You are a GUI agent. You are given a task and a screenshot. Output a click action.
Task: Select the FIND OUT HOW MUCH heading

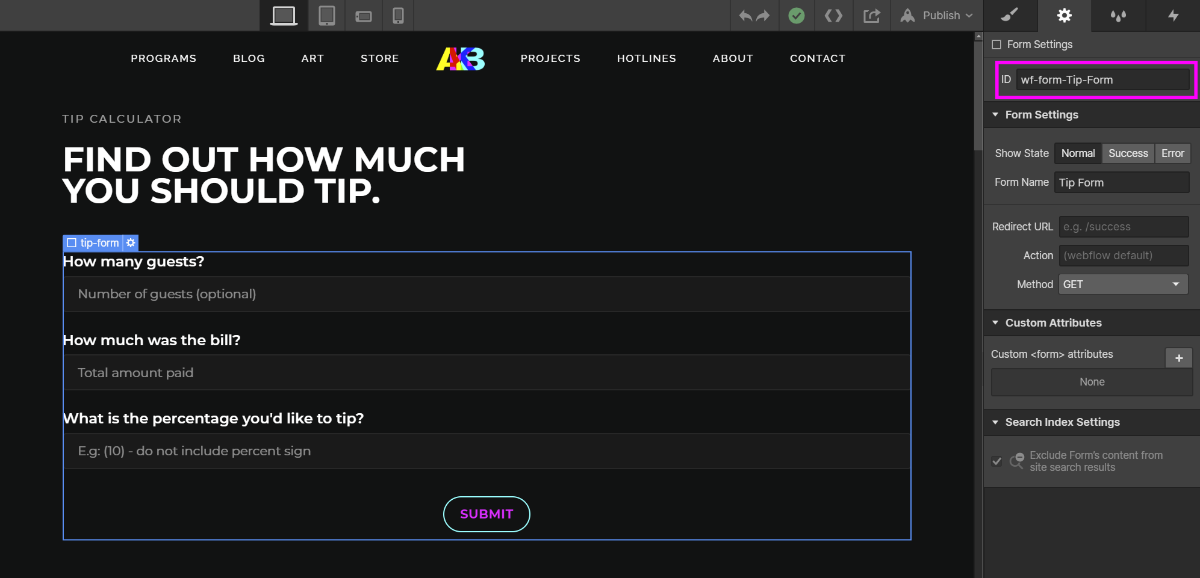click(x=264, y=175)
